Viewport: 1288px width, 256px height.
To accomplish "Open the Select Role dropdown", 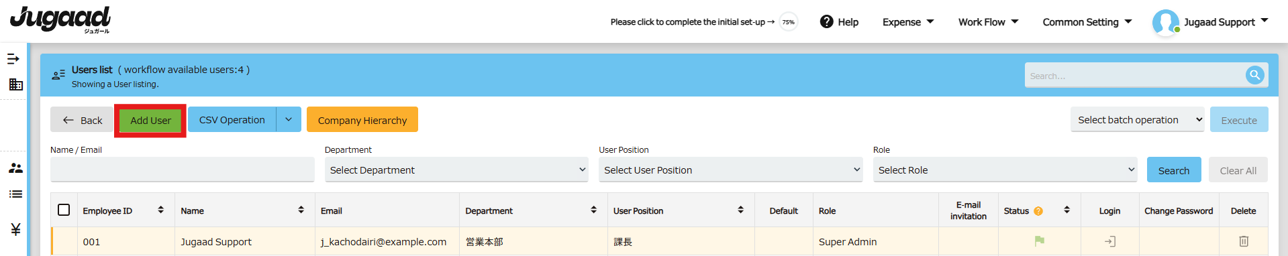I will (1005, 170).
